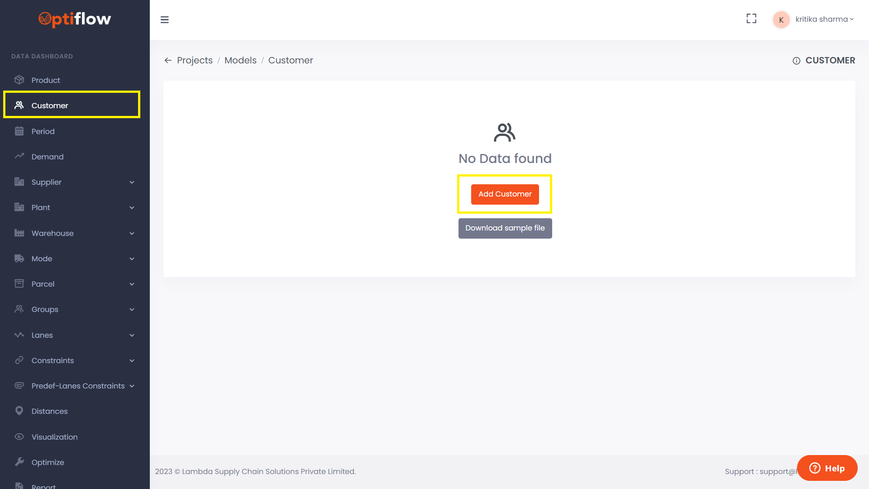Open the hamburger menu at the top
This screenshot has width=869, height=489.
pos(165,20)
